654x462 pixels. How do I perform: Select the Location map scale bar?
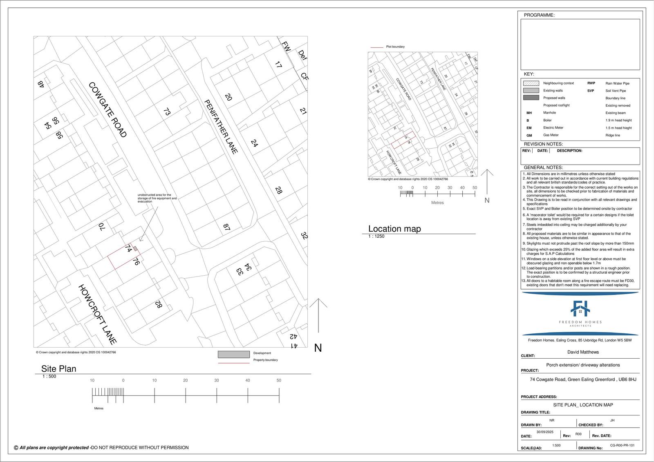pyautogui.click(x=437, y=194)
